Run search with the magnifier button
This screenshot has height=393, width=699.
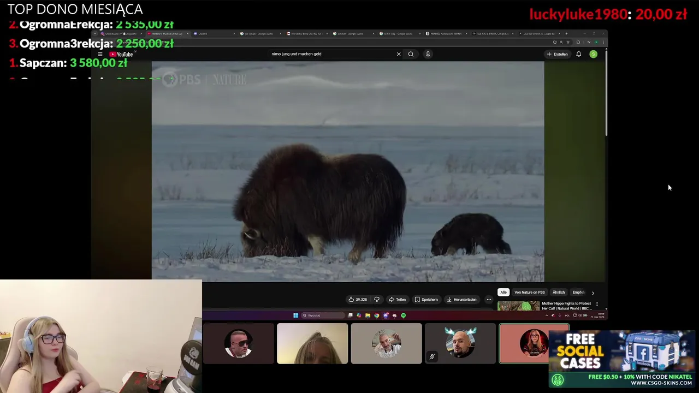pyautogui.click(x=411, y=54)
